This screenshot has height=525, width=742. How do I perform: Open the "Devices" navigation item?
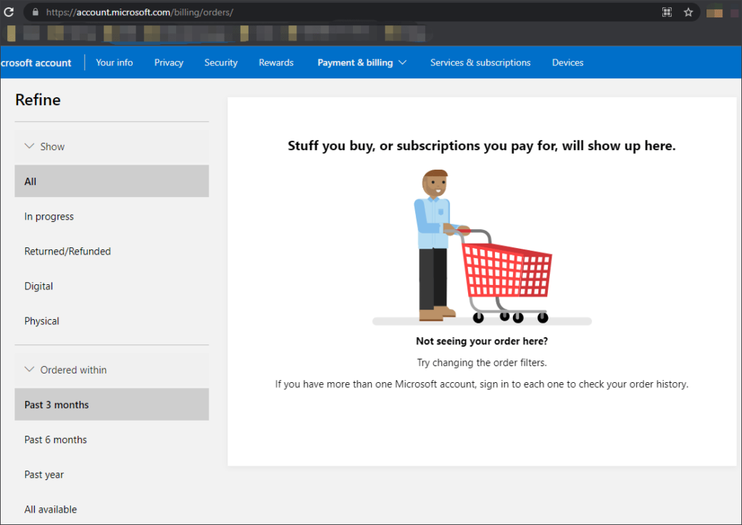567,62
